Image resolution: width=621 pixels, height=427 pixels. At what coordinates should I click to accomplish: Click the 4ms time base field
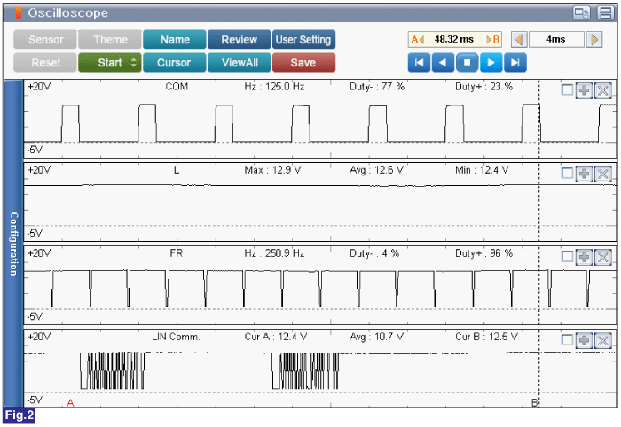pyautogui.click(x=556, y=40)
